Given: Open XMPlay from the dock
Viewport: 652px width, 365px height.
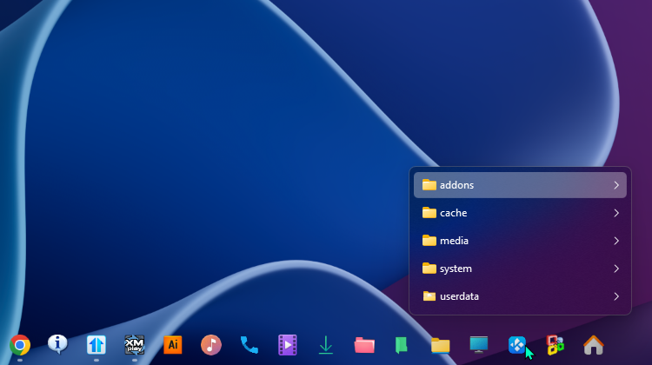Looking at the screenshot, I should pyautogui.click(x=134, y=345).
